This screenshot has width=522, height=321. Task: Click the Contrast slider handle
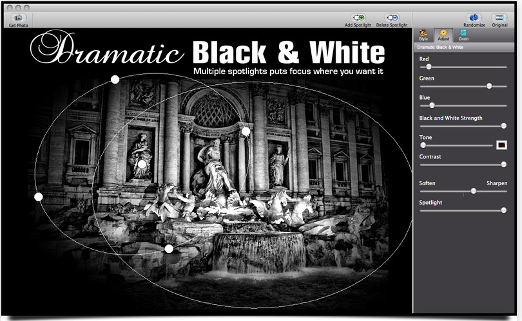tap(504, 165)
